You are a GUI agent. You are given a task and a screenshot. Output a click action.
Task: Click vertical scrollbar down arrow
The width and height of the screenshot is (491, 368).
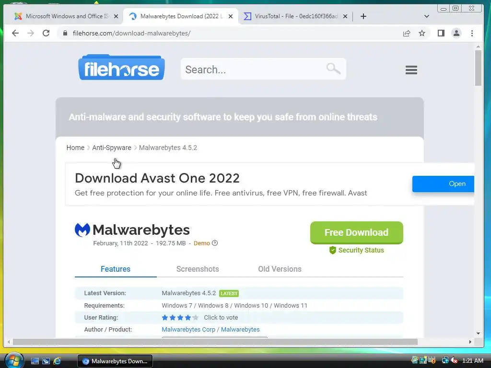(x=478, y=333)
